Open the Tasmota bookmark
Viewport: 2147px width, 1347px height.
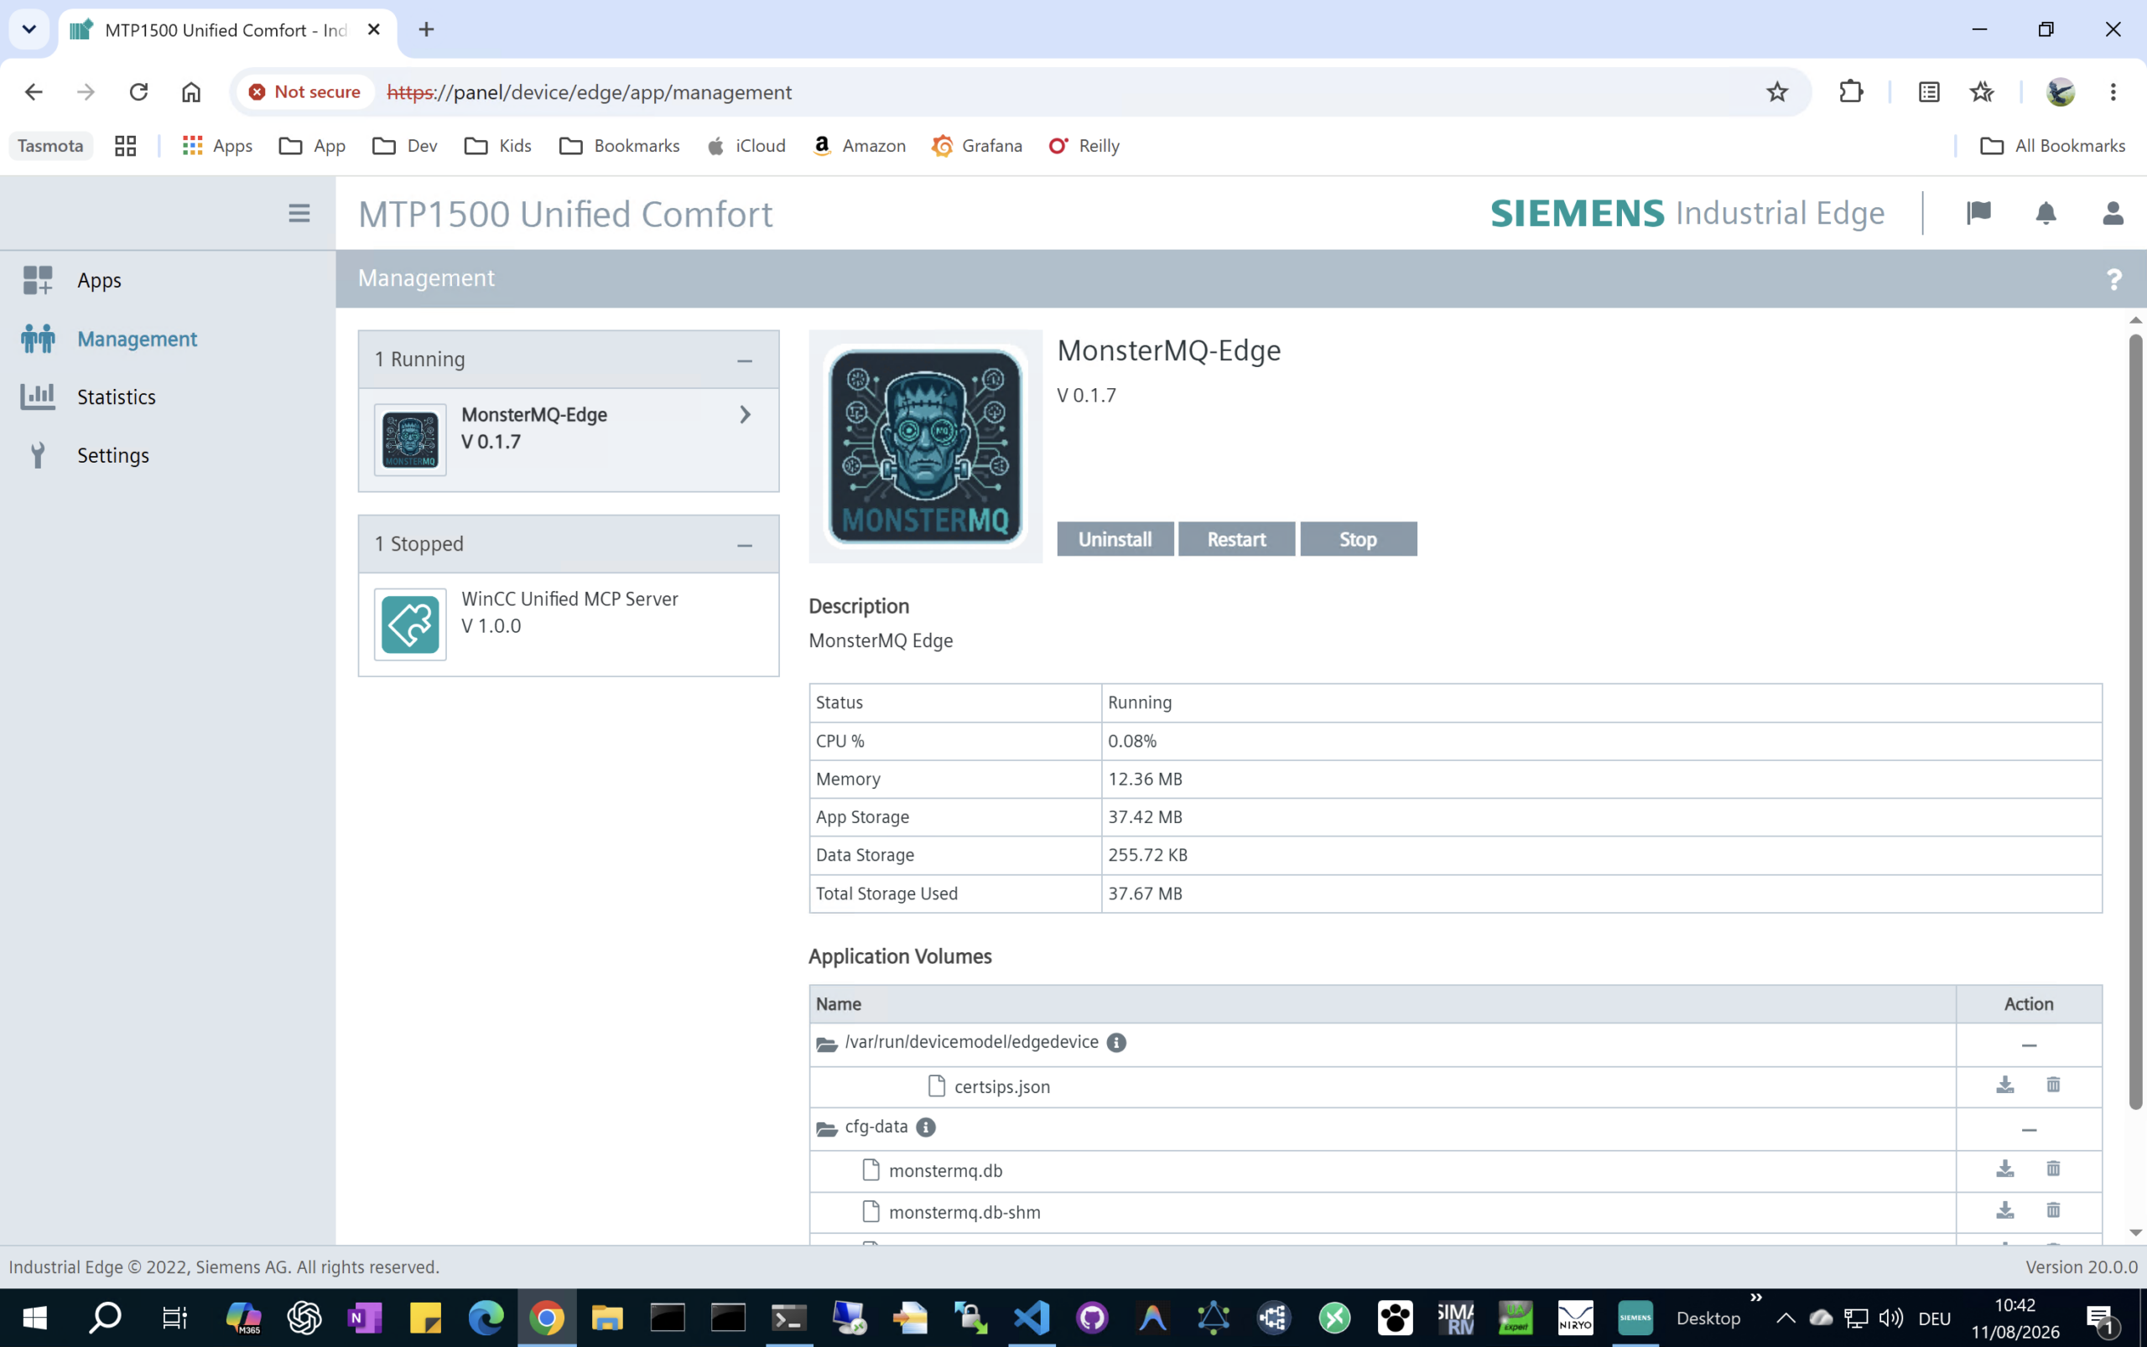click(50, 146)
